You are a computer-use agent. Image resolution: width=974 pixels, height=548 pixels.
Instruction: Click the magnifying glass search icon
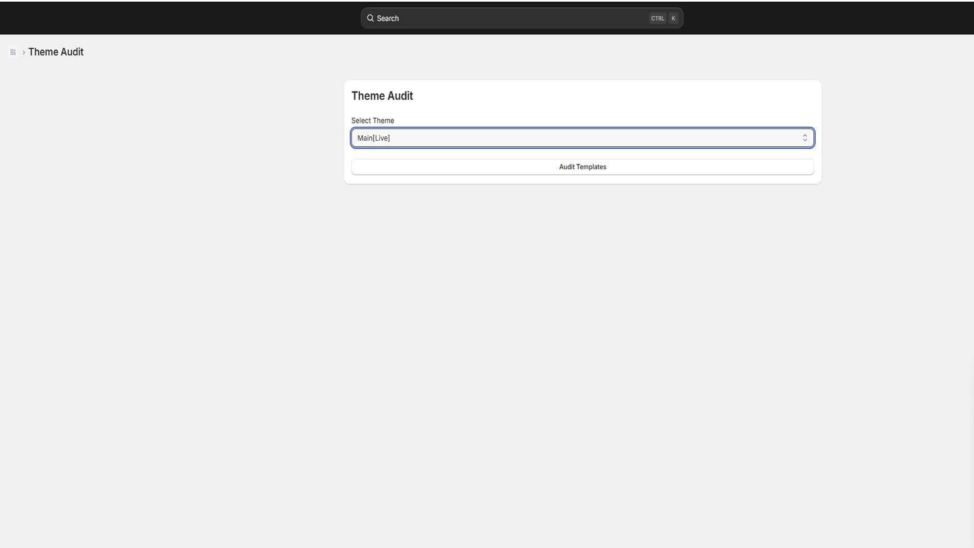click(370, 18)
